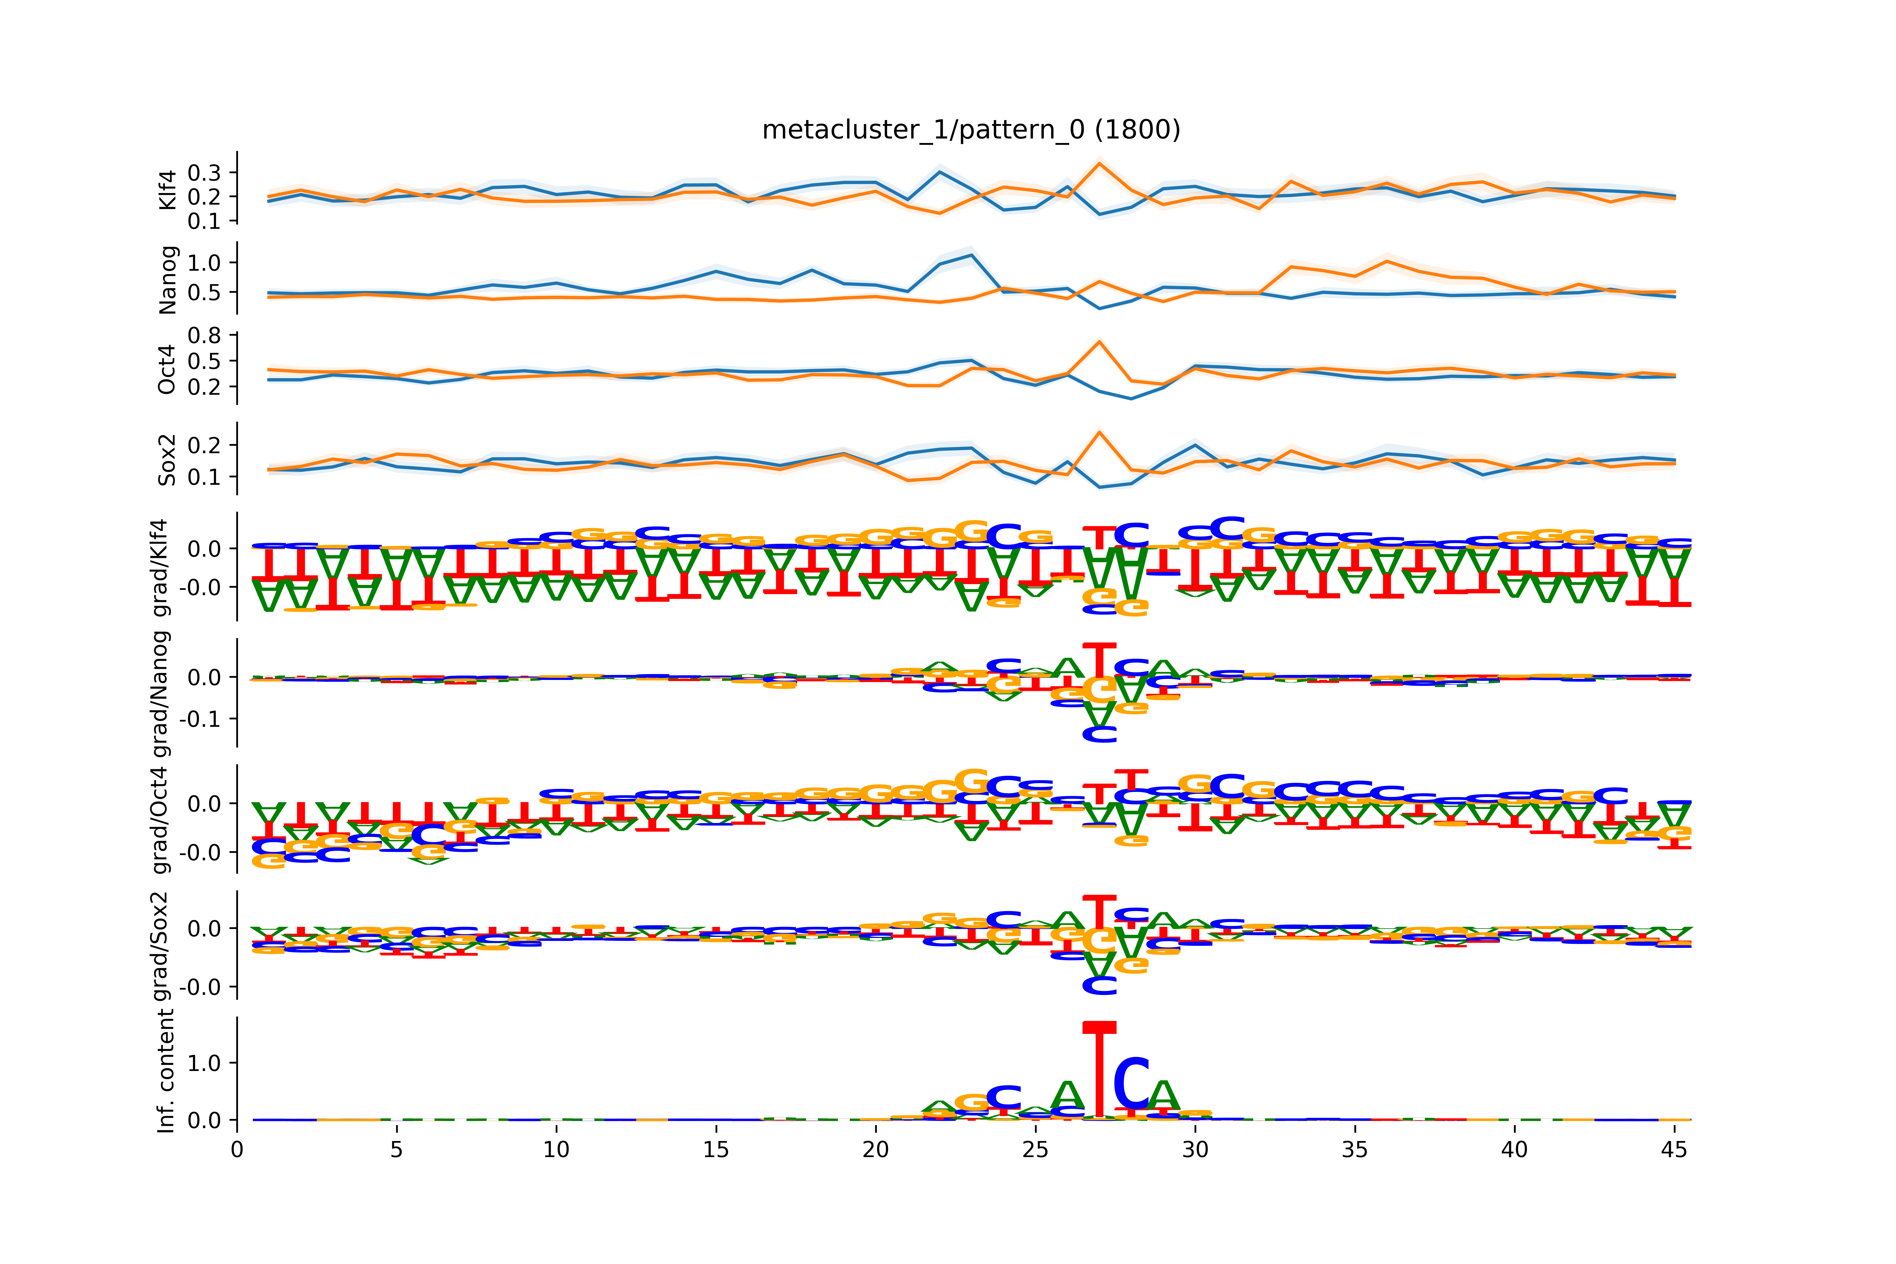Click x-axis tick label 10

coord(556,1149)
